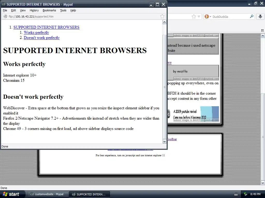Click the front window scrollbar down arrow
Image resolution: width=265 pixels, height=198 pixels.
[x=164, y=142]
